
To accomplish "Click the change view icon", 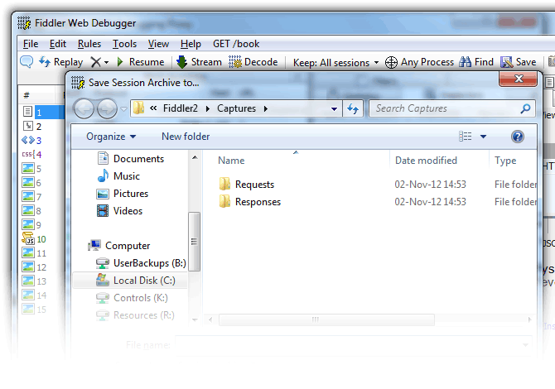I will pos(466,137).
